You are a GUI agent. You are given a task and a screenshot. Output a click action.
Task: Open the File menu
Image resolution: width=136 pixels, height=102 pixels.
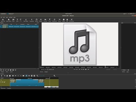tap(1, 17)
